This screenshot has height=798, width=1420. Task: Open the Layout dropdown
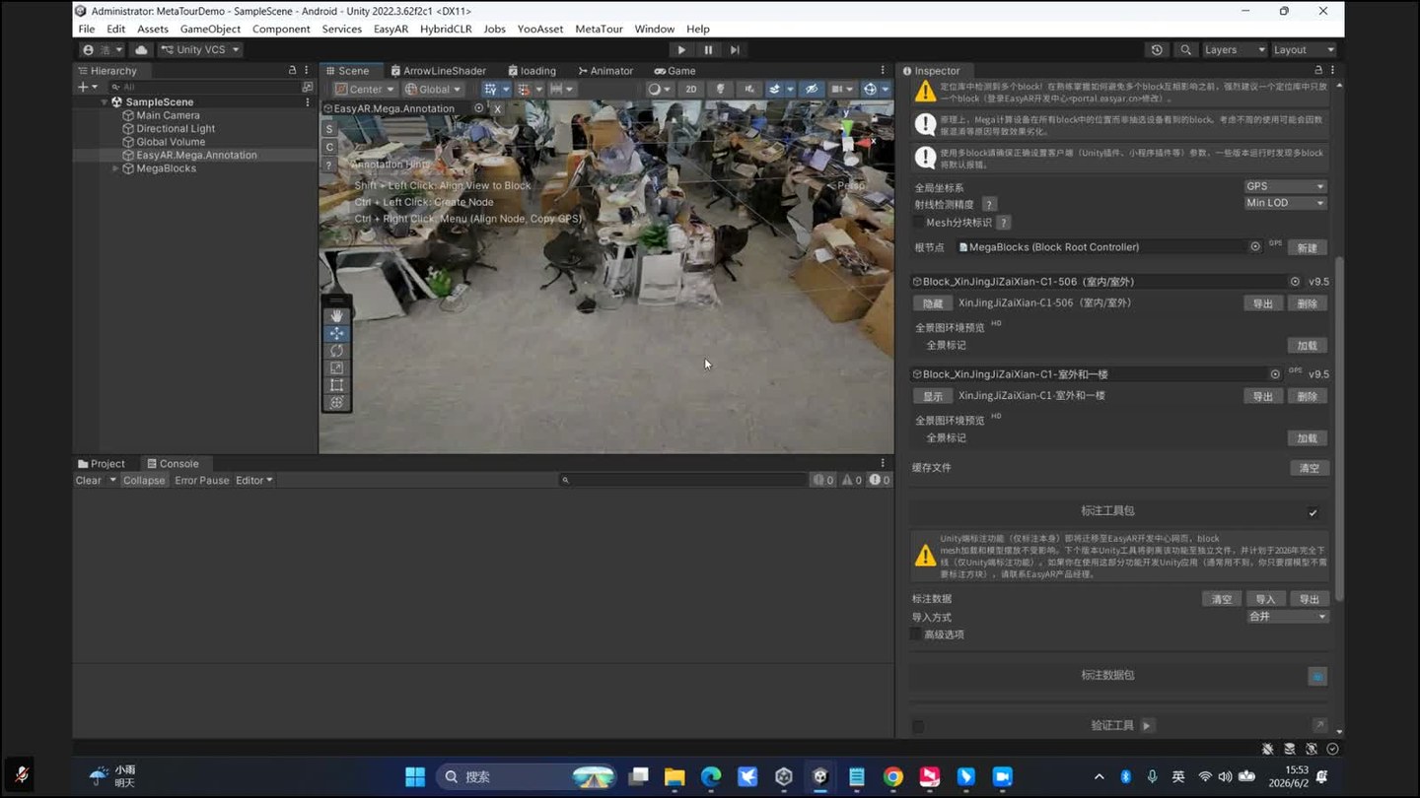point(1303,49)
